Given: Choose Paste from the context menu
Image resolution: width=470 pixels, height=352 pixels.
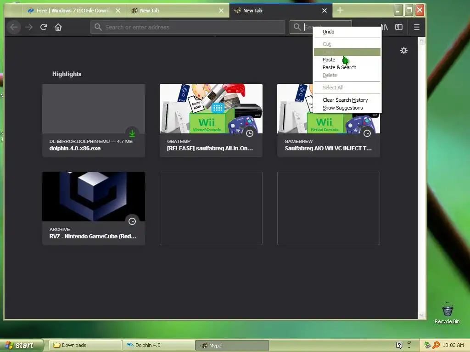Looking at the screenshot, I should [x=347, y=60].
